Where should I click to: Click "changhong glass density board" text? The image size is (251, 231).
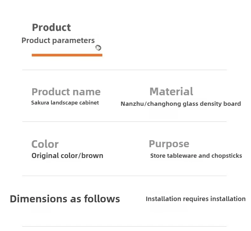pos(195,104)
